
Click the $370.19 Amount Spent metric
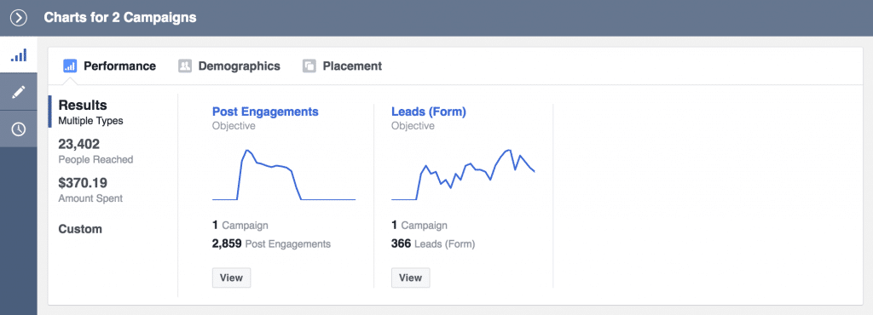point(90,190)
